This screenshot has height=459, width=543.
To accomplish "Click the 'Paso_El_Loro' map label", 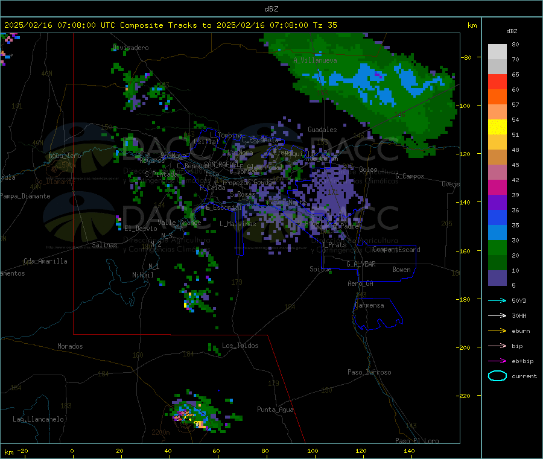I will [418, 441].
